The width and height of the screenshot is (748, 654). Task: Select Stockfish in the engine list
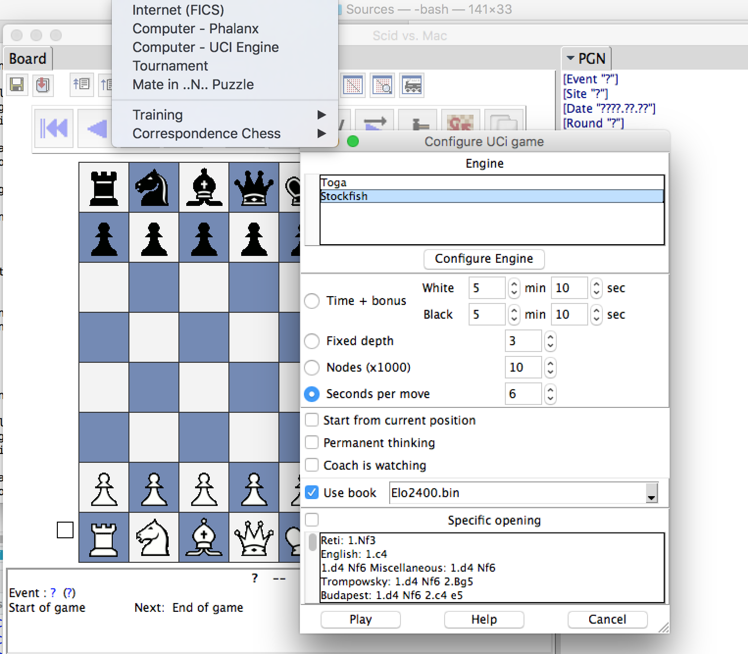[492, 196]
